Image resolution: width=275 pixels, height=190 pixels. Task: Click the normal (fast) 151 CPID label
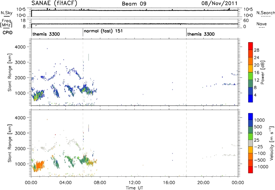pos(103,31)
